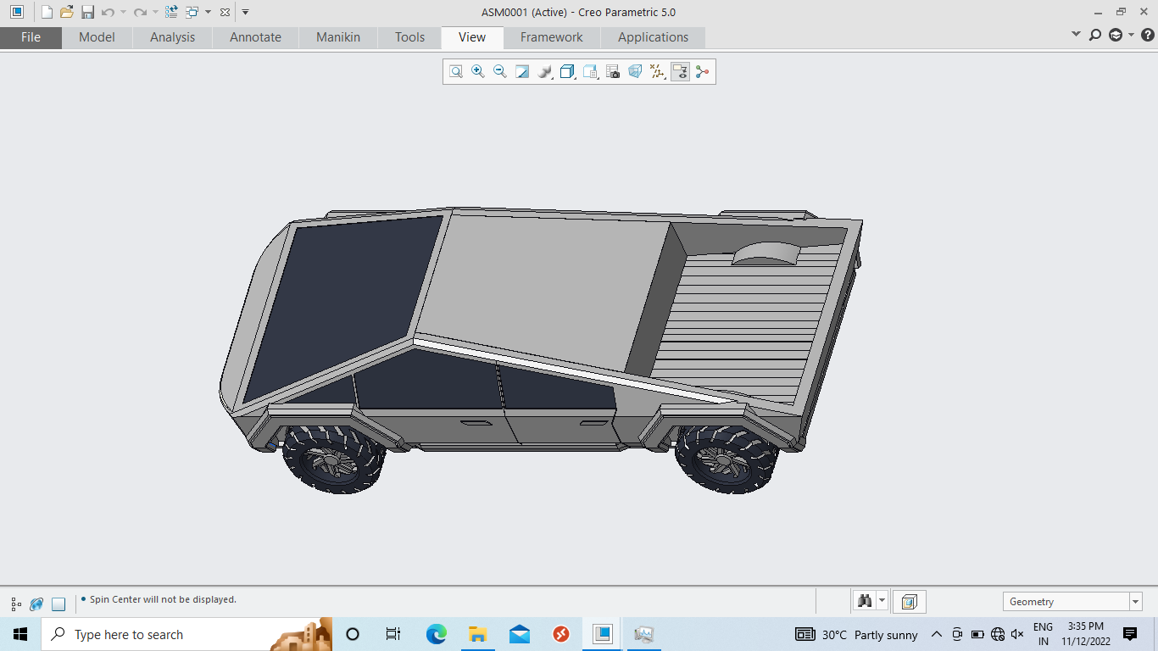Open File Explorer from taskbar

(x=477, y=634)
